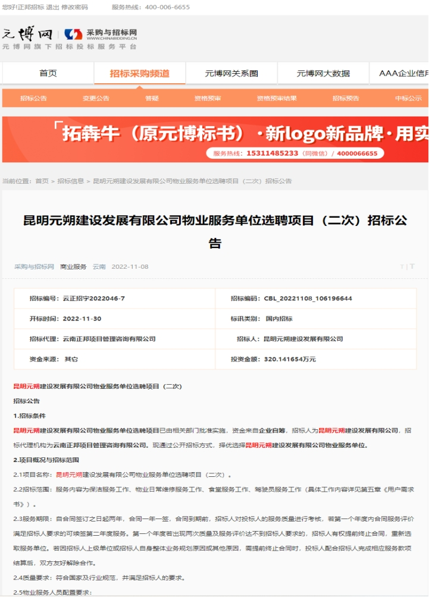Select the 招标采购频道 tab
Image resolution: width=429 pixels, height=597 pixels.
pos(140,73)
